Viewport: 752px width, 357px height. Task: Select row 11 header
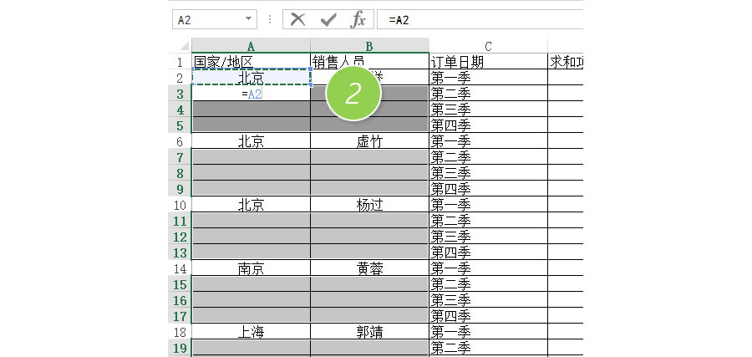click(x=180, y=221)
